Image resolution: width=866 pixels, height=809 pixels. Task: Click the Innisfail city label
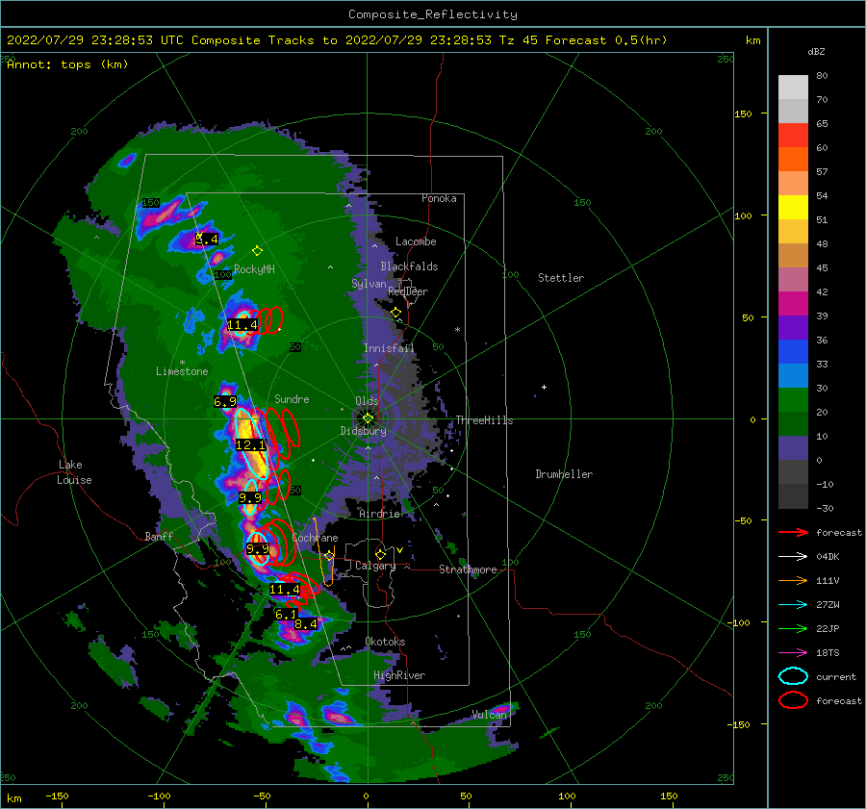[389, 348]
